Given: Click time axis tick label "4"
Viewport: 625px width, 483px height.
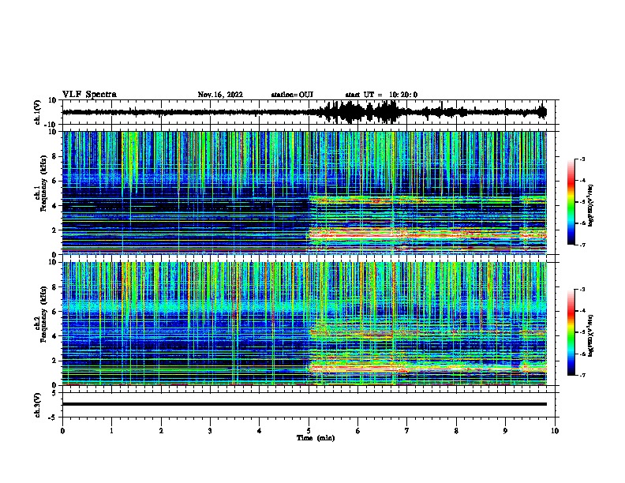Looking at the screenshot, I should [260, 431].
